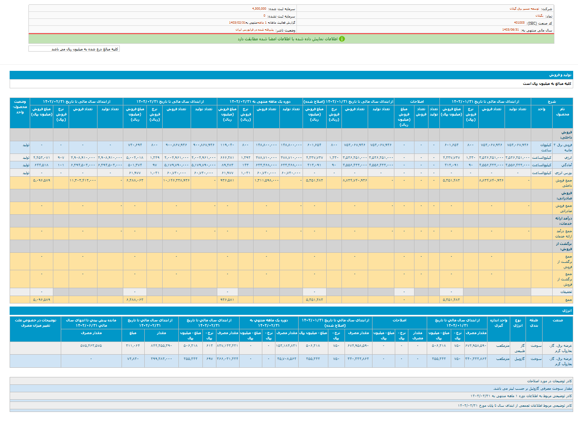Click the ISIC code 401005
Screen dimensions: 578x436
click(x=519, y=23)
